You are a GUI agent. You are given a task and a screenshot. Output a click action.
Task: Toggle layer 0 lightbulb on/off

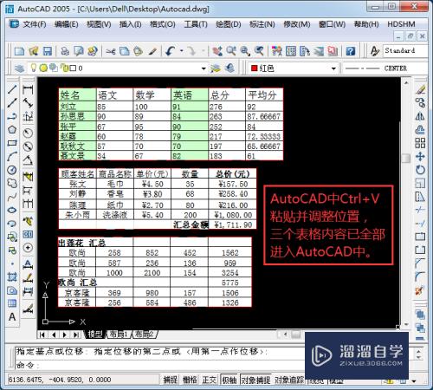[x=34, y=68]
